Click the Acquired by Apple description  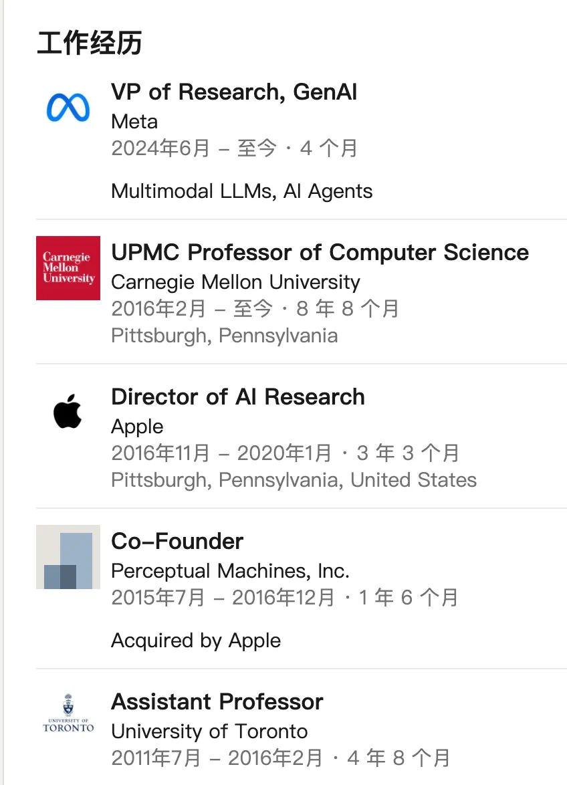196,641
